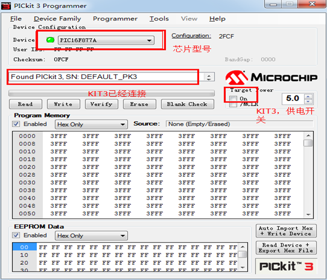Toggle the /MCLR checkbox

[x=233, y=104]
